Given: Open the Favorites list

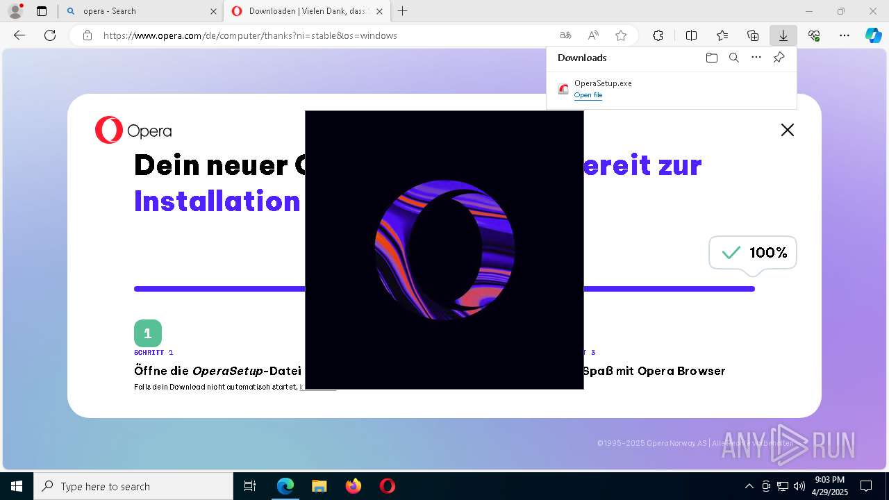Looking at the screenshot, I should [x=722, y=35].
